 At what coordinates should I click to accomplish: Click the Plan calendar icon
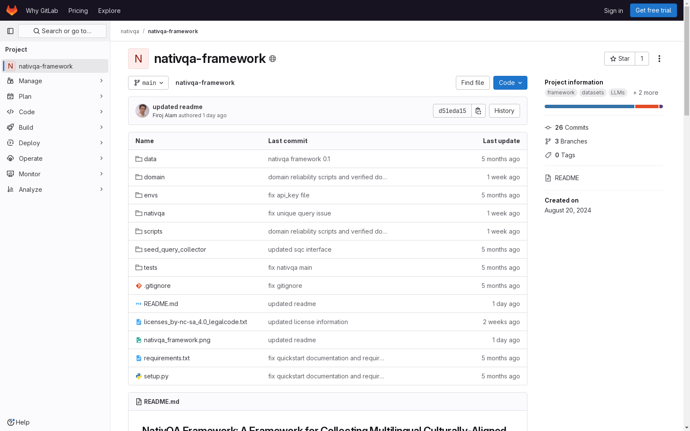(10, 97)
